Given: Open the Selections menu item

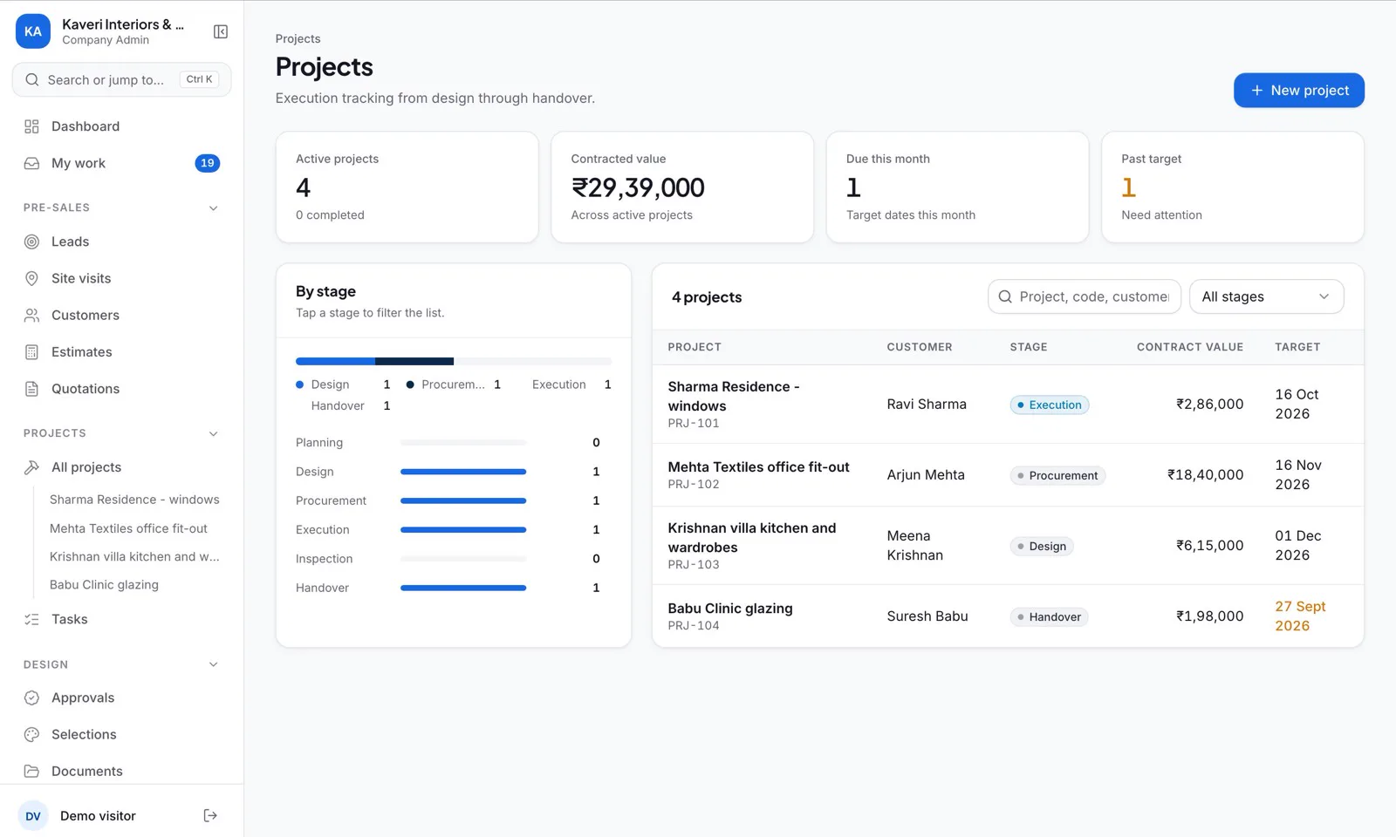Looking at the screenshot, I should (121, 734).
